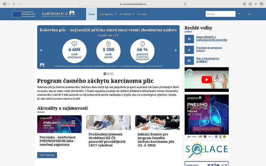Screen dimensions: 266x166
Task: Expand the 'O programu' dropdown menu
Action: point(107,14)
